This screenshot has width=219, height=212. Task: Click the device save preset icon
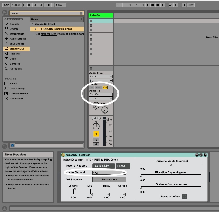click(x=205, y=155)
